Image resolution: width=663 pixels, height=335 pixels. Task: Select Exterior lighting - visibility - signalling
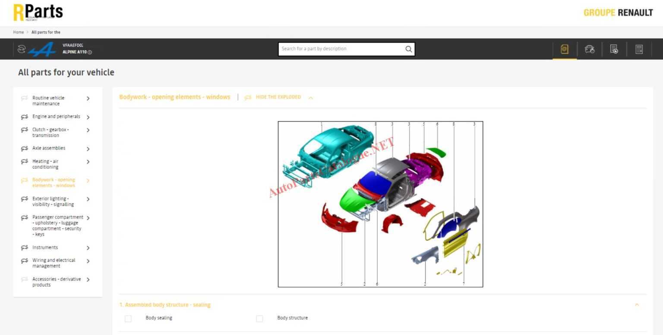click(x=53, y=202)
